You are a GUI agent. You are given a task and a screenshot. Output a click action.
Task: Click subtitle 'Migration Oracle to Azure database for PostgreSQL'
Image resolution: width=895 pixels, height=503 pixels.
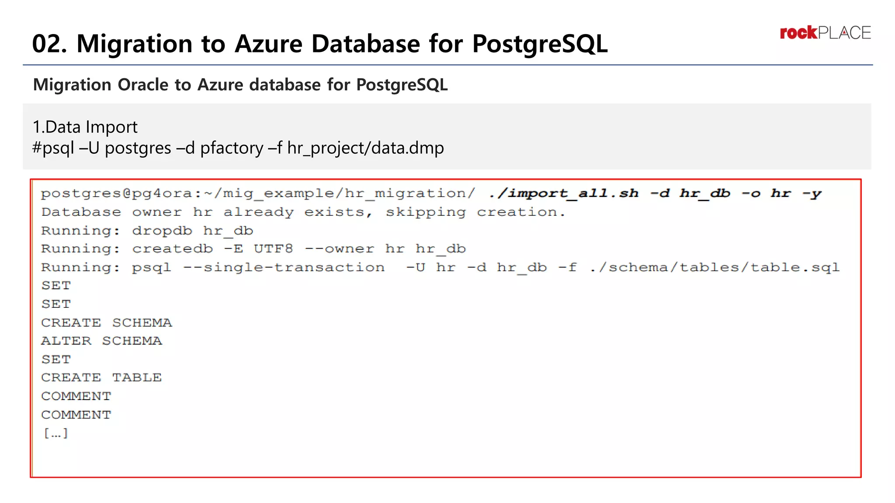240,85
